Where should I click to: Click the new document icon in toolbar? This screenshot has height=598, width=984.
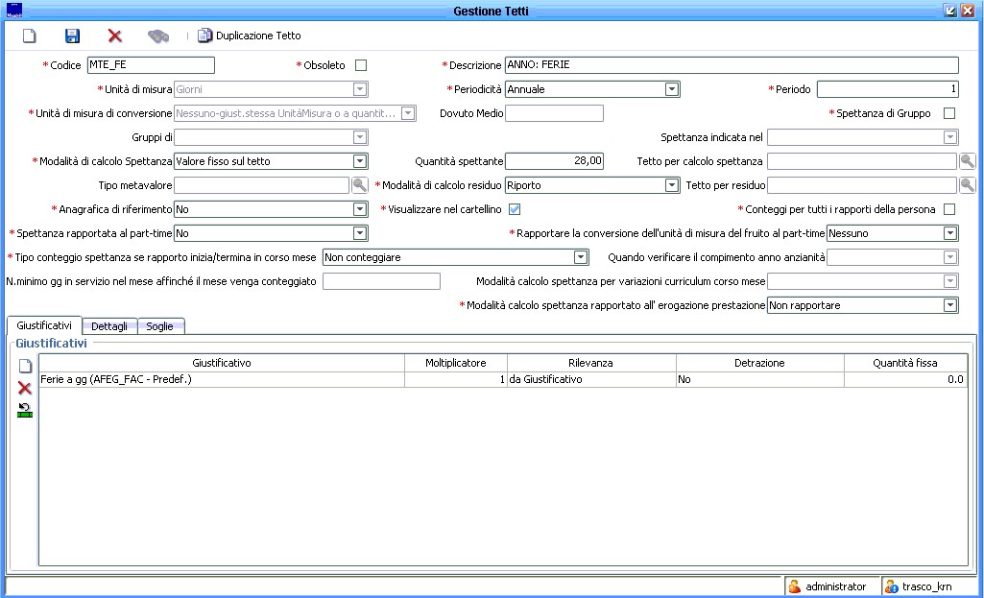click(29, 36)
